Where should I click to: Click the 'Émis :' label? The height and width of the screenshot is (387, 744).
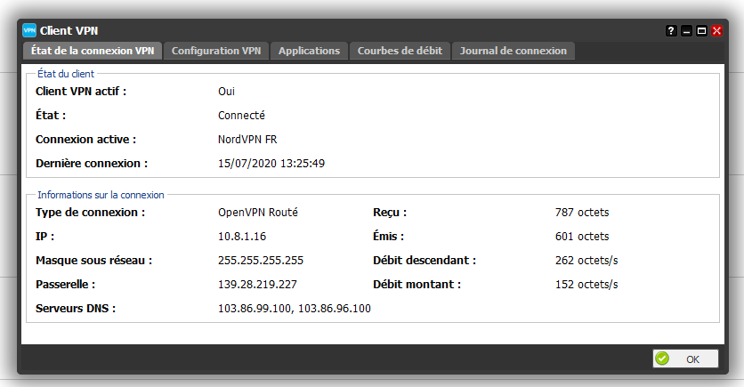389,236
